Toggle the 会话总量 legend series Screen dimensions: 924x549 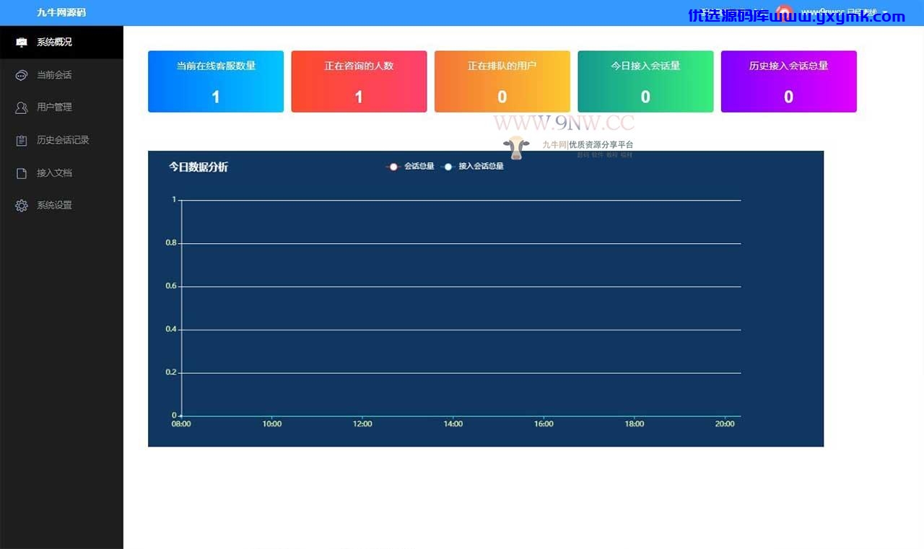click(x=410, y=167)
